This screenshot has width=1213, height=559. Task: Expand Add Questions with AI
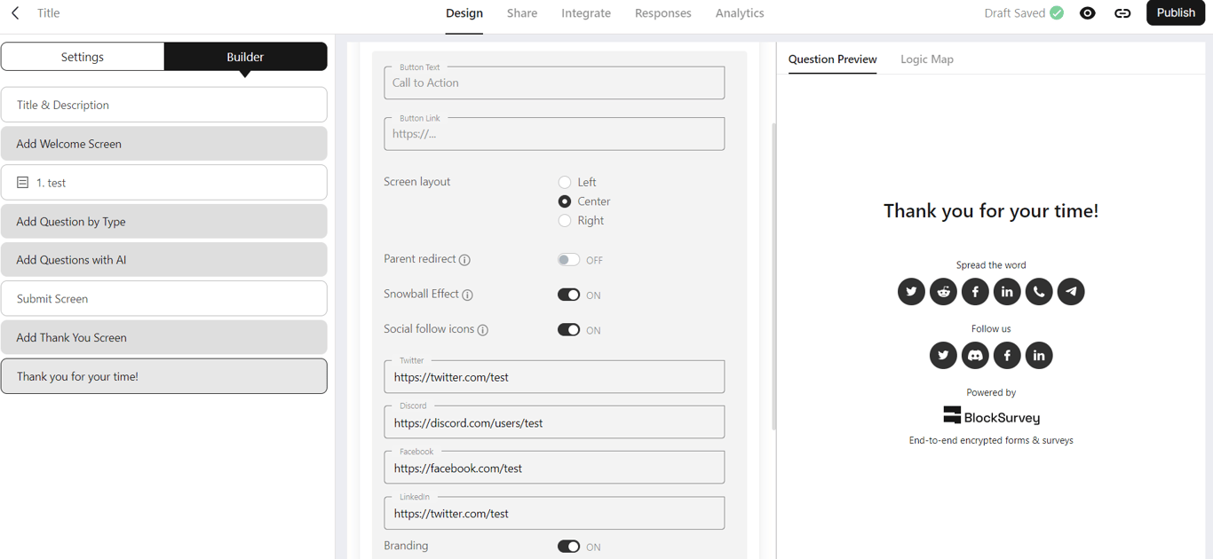[x=164, y=260]
